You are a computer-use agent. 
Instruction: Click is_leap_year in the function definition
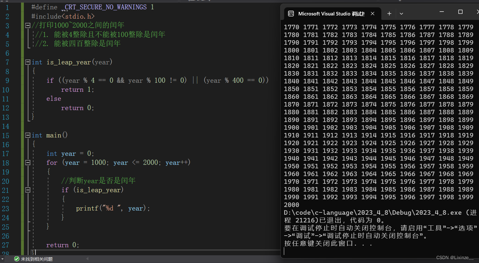pos(69,62)
